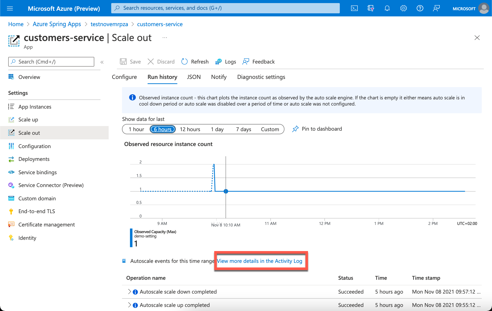Open Cloud Shell from top bar
The width and height of the screenshot is (492, 311).
(x=354, y=8)
